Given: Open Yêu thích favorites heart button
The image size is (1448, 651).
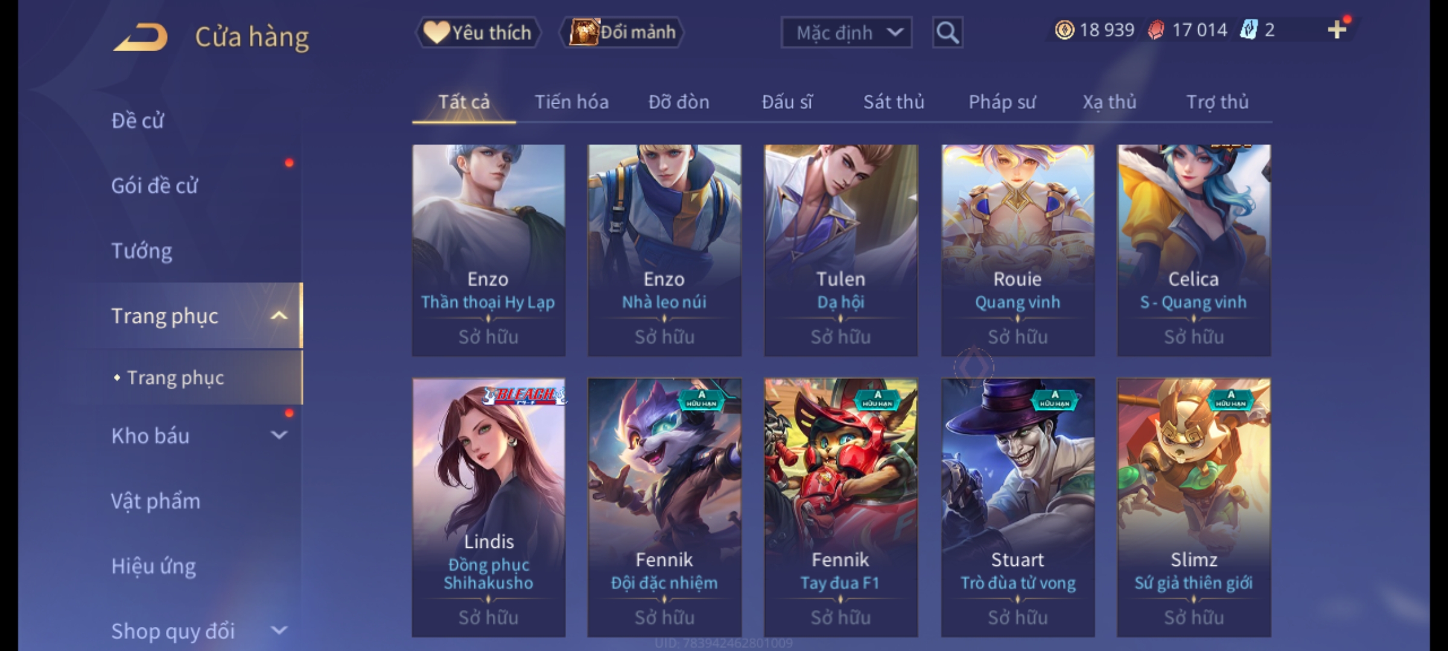Looking at the screenshot, I should tap(478, 33).
